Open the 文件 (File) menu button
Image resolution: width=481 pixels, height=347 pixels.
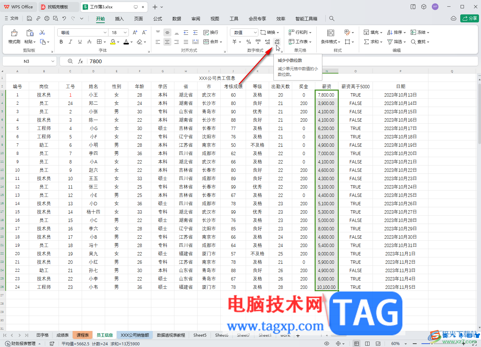[x=12, y=18]
